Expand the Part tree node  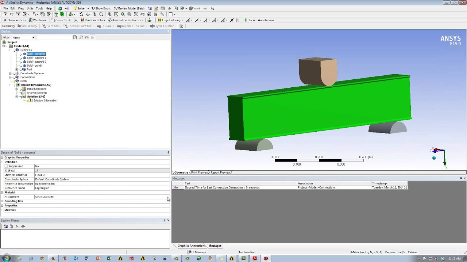click(16, 70)
